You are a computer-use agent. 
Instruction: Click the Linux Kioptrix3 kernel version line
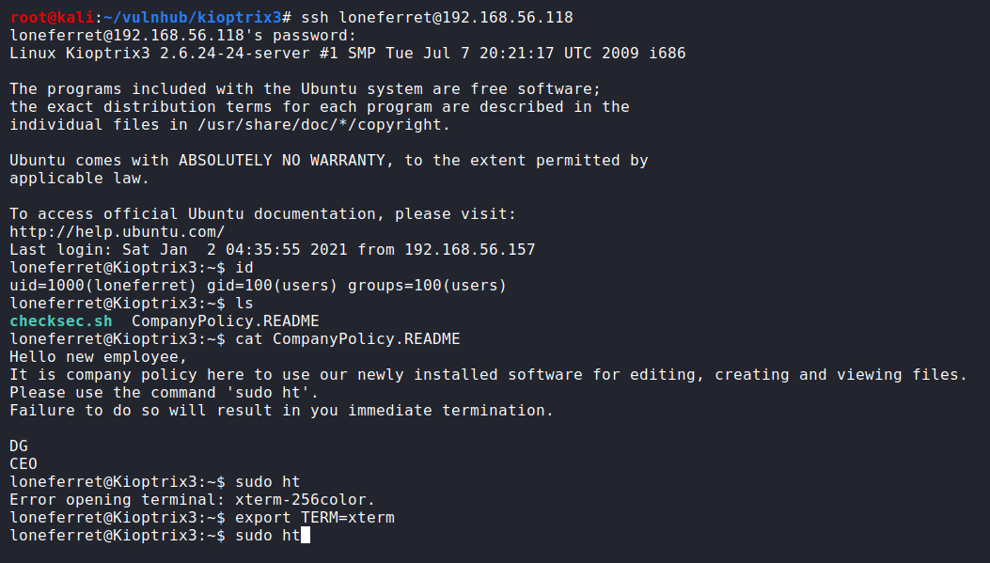tap(348, 54)
